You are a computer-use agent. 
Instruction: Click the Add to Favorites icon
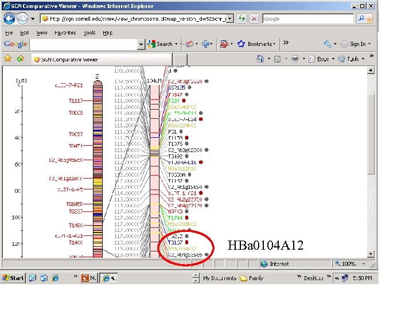21,59
